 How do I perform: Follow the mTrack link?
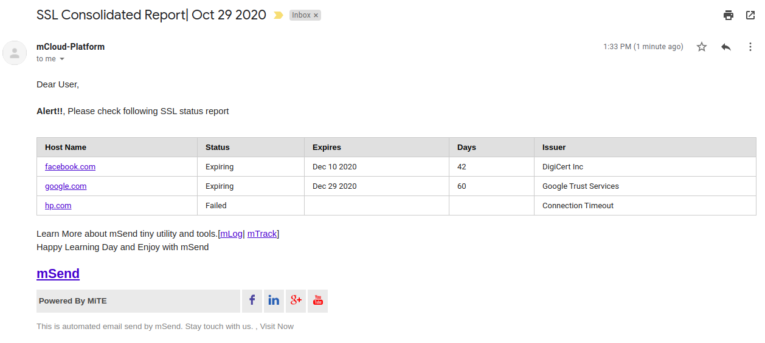tap(262, 234)
